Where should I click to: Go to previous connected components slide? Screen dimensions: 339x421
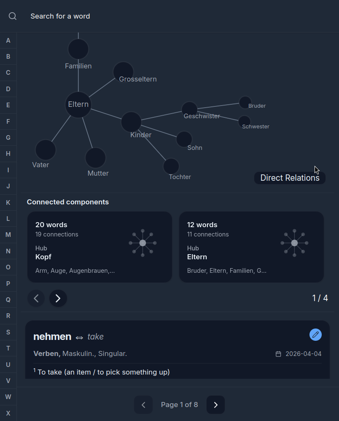[36, 298]
